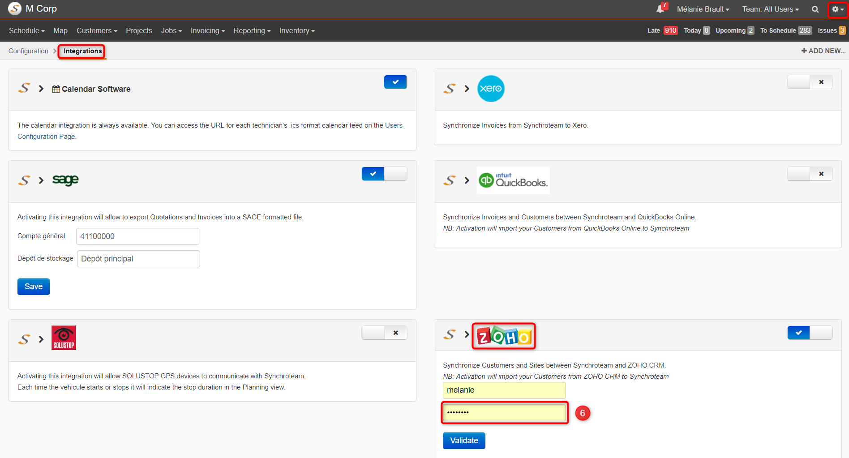Disable the ZOHO integration toggle
This screenshot has height=458, width=849.
pos(810,333)
